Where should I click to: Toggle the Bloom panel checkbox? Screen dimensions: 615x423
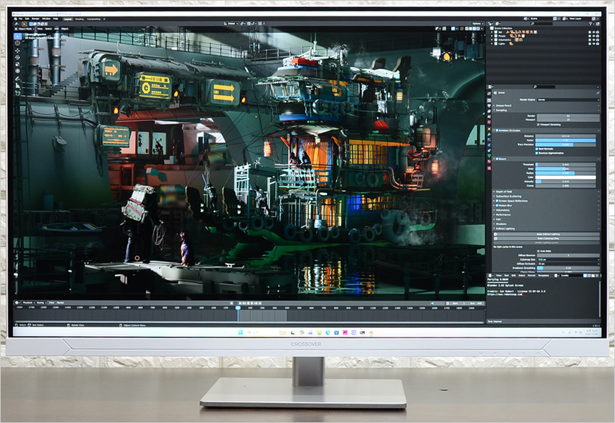(x=497, y=159)
